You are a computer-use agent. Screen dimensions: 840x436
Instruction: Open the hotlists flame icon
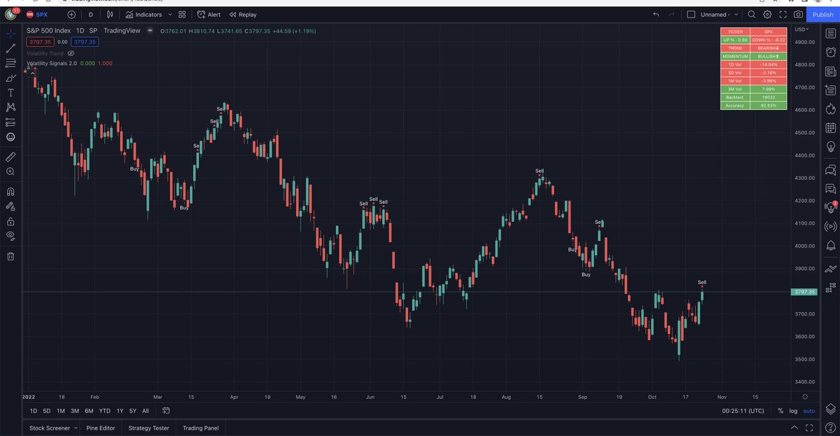pos(831,108)
